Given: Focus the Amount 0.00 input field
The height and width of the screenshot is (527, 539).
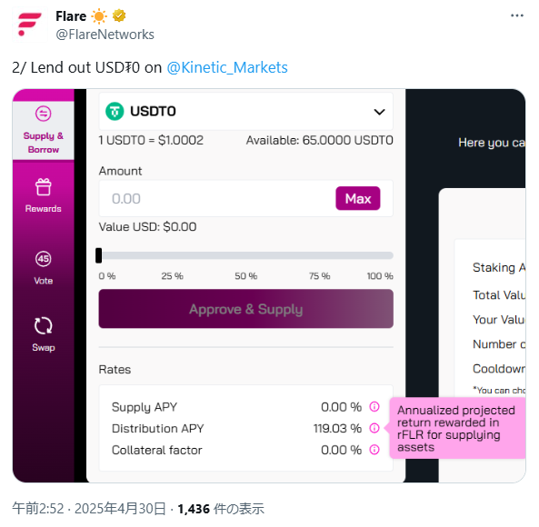Looking at the screenshot, I should pyautogui.click(x=216, y=198).
